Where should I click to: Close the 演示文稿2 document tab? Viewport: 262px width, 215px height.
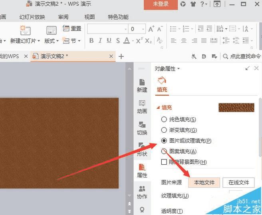(111, 56)
